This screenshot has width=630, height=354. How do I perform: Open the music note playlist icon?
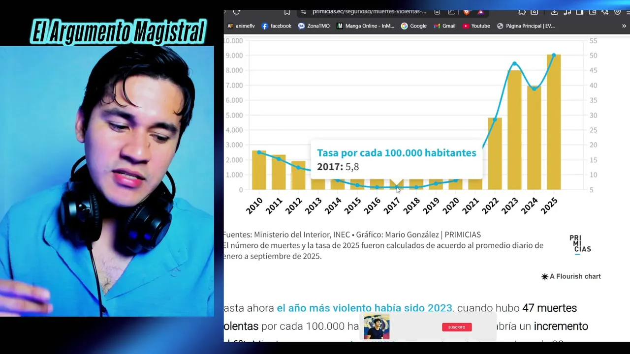click(x=567, y=12)
